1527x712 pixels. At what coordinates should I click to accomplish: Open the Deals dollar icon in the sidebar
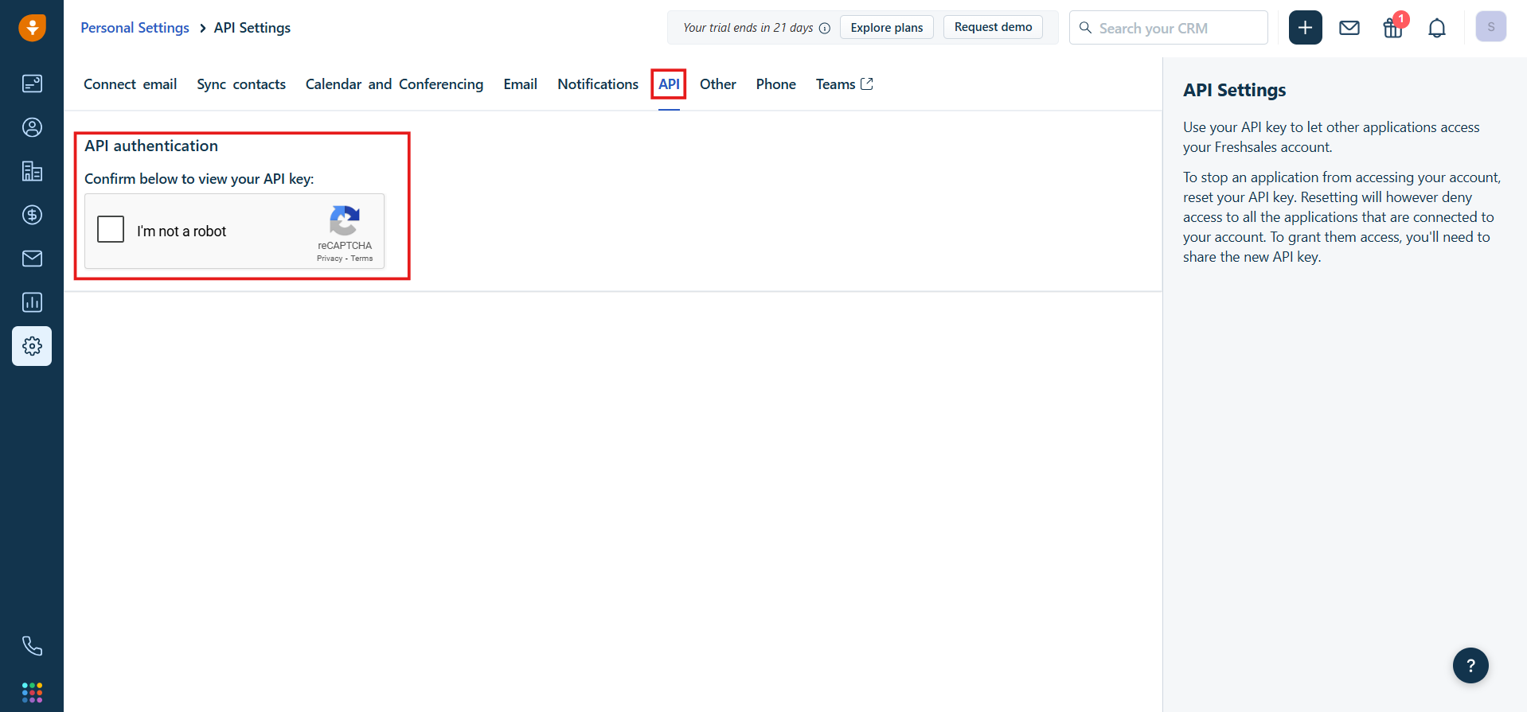point(32,215)
